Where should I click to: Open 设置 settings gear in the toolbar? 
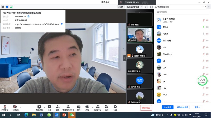115,108
